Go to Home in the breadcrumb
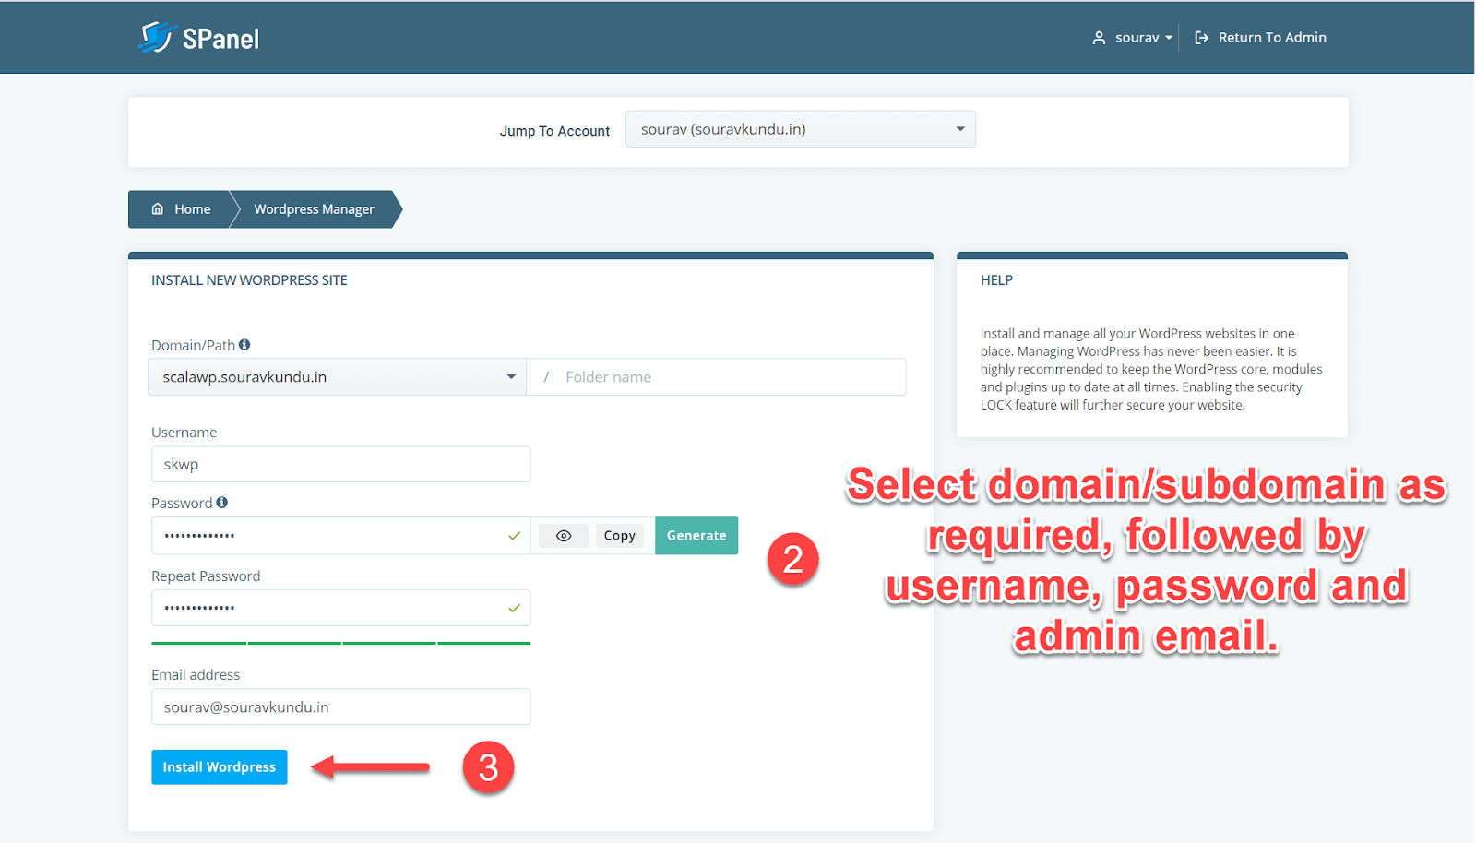 [x=182, y=209]
